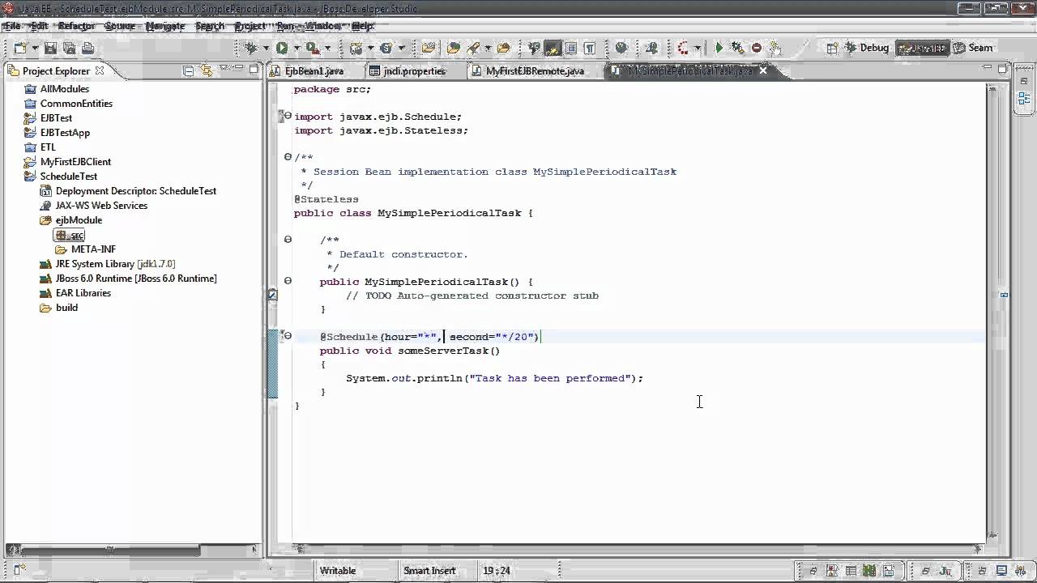Click the Search flashlight toolbar icon
Viewport: 1037px width, 583px height.
pos(473,49)
